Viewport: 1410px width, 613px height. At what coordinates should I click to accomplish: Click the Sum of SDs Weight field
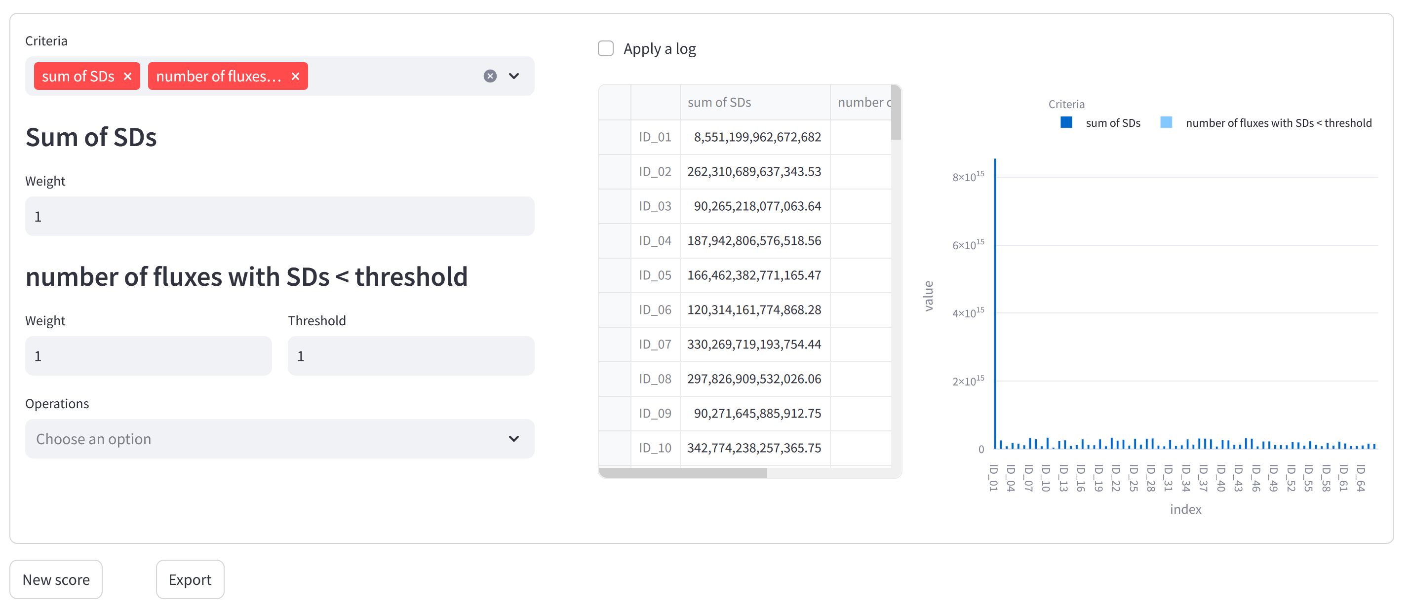[280, 216]
